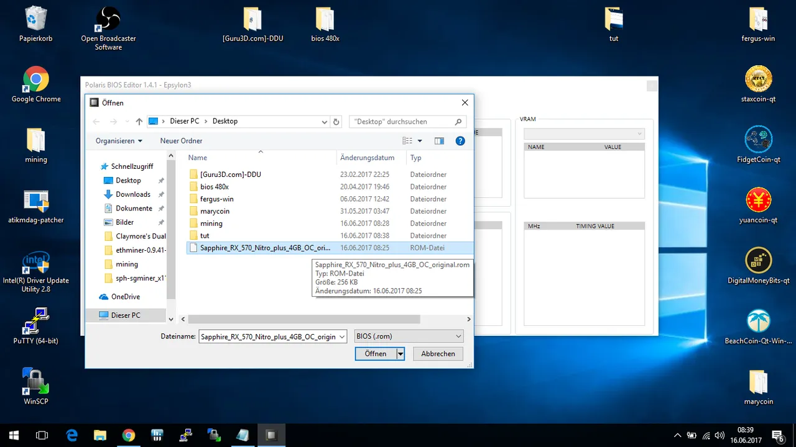Click into the Dateiname input field
796x447 pixels.
click(x=267, y=336)
